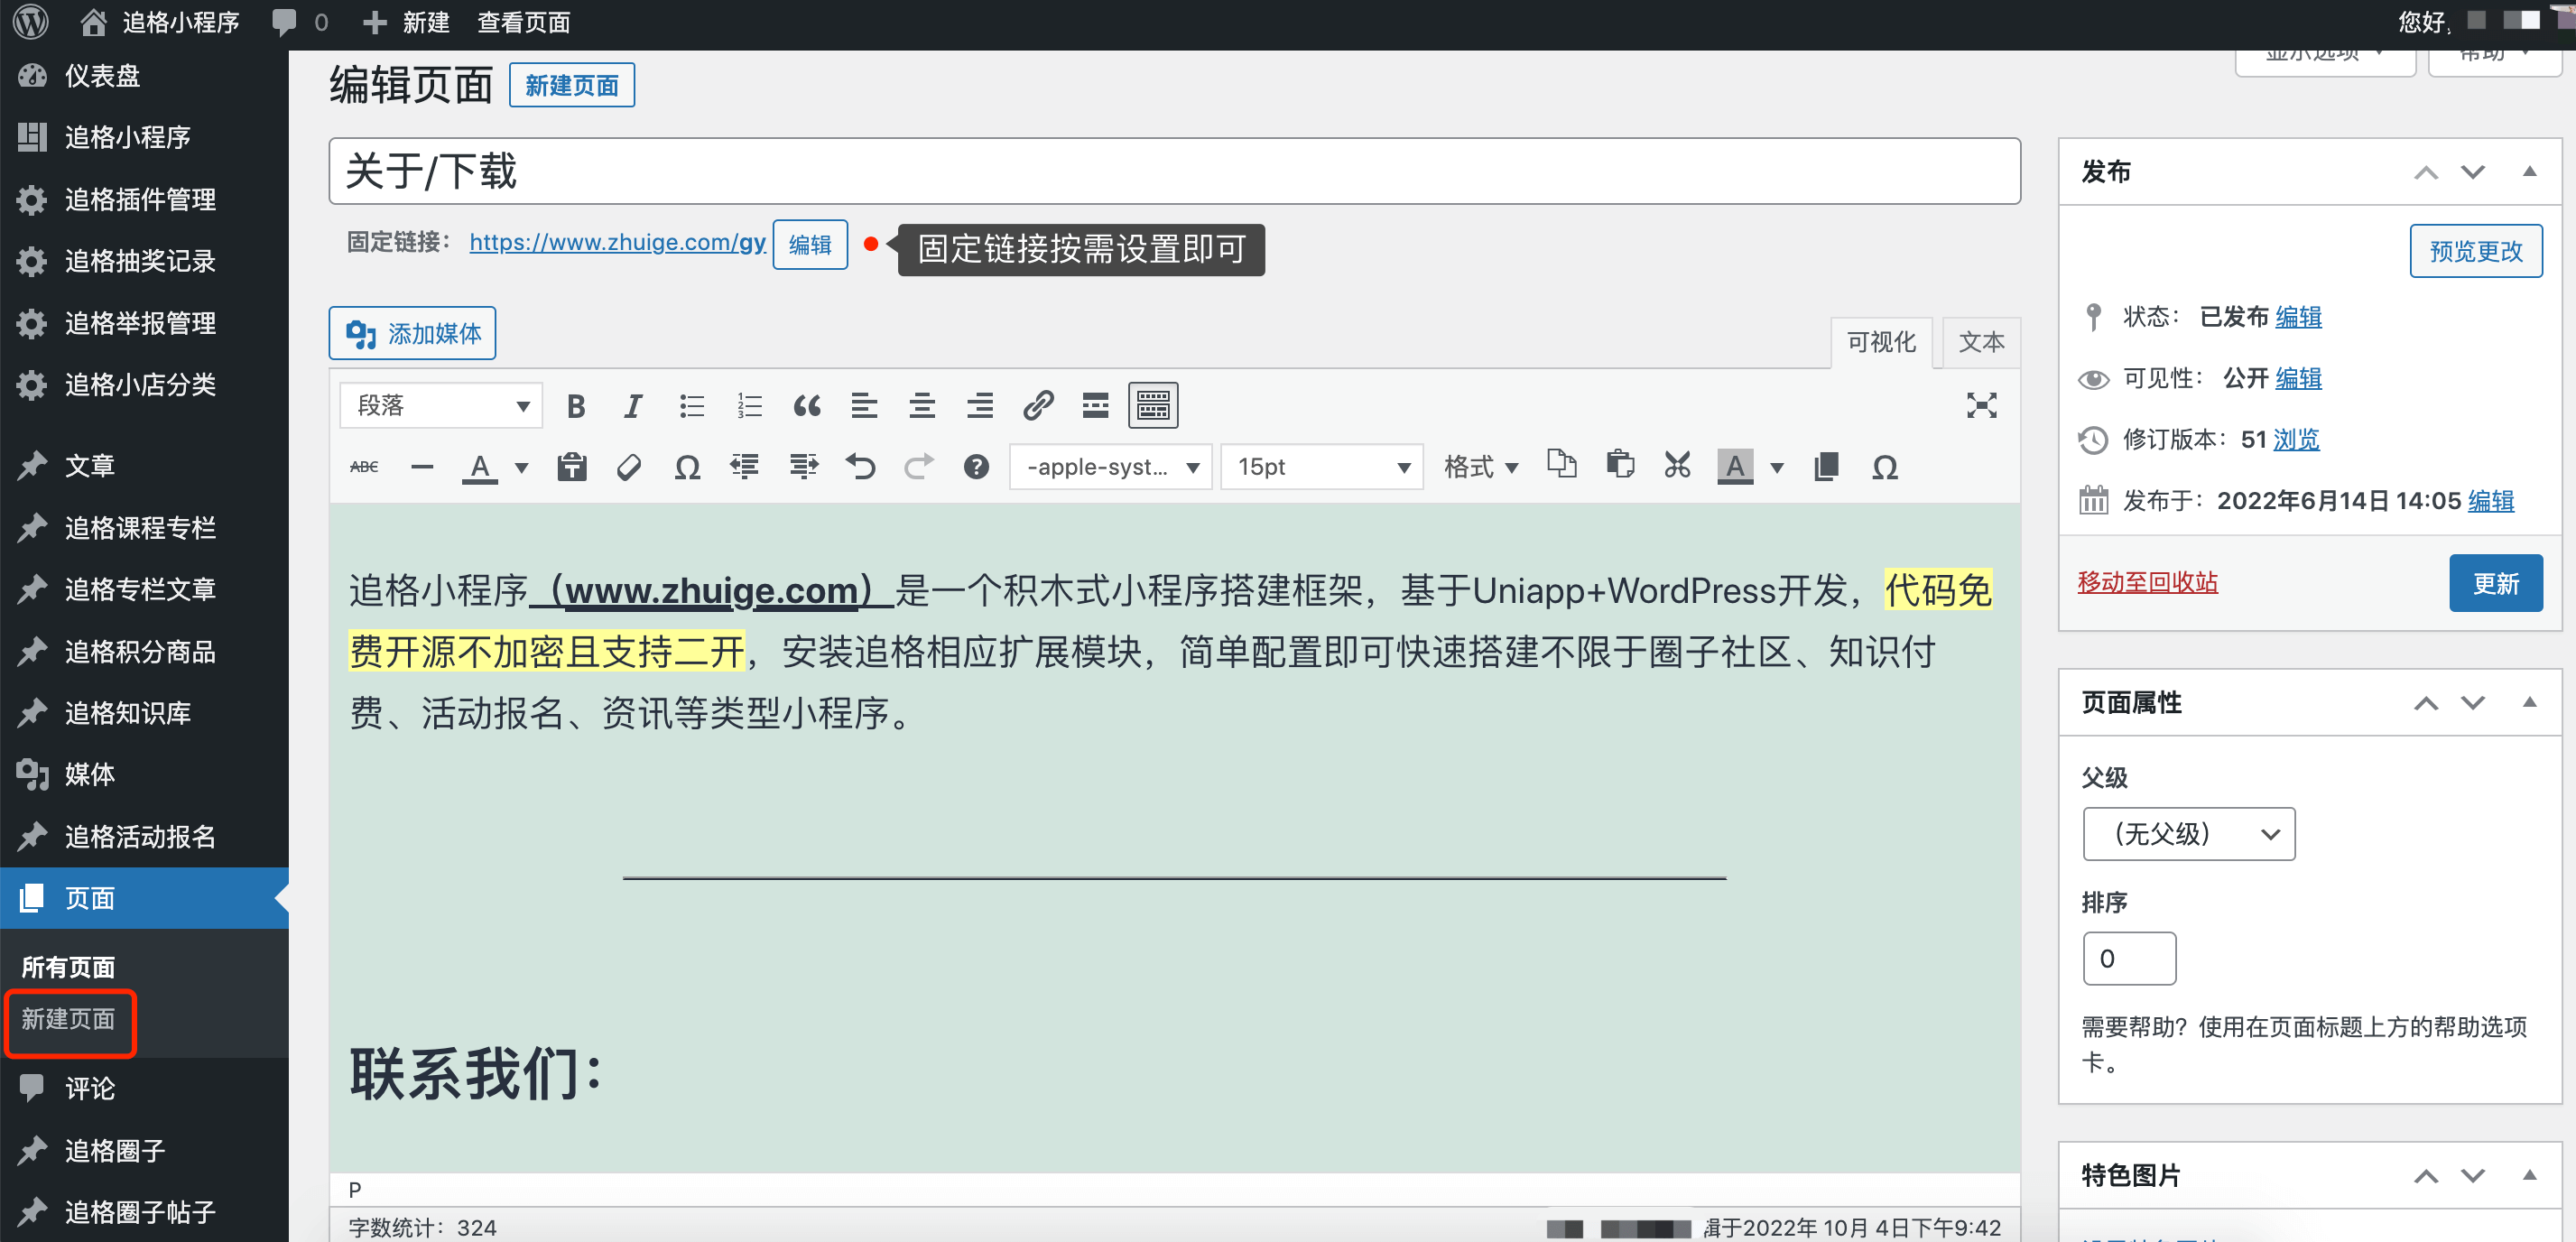This screenshot has width=2576, height=1242.
Task: Edit the permalink with 编辑 button
Action: coord(810,245)
